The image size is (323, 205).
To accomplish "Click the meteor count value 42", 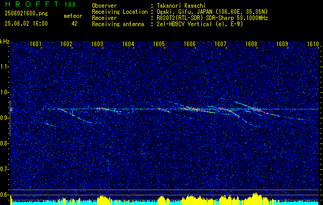I will coord(74,24).
